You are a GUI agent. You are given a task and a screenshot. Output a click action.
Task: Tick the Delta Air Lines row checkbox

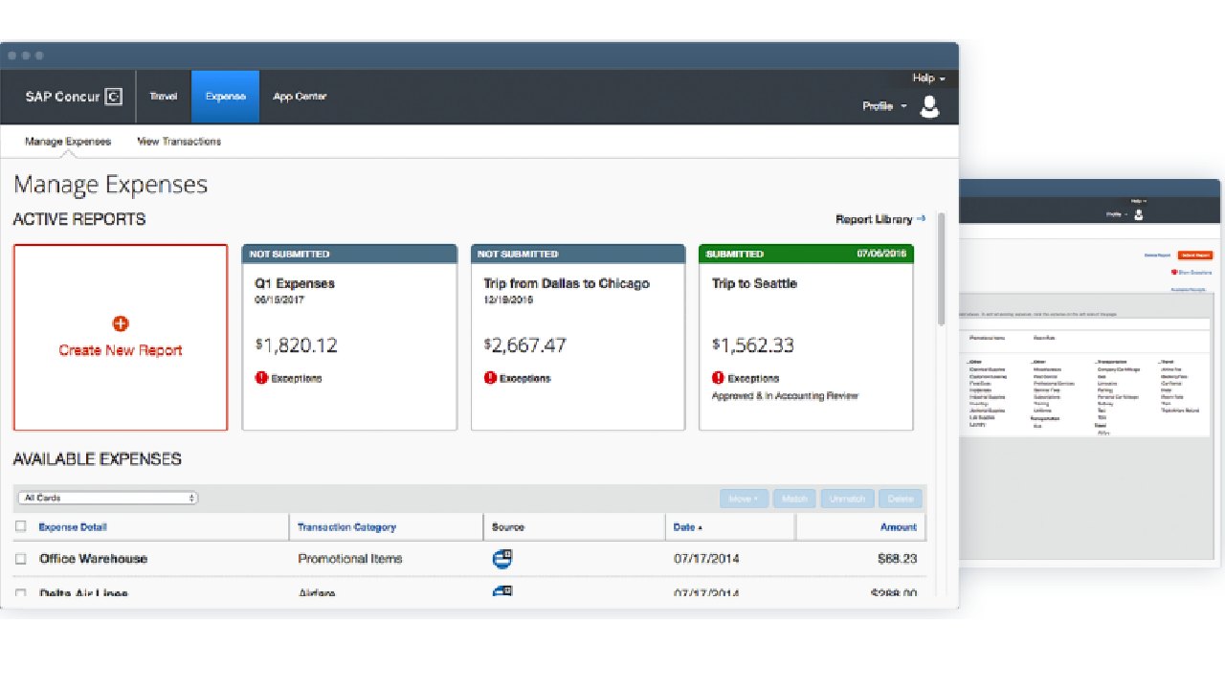tap(21, 593)
